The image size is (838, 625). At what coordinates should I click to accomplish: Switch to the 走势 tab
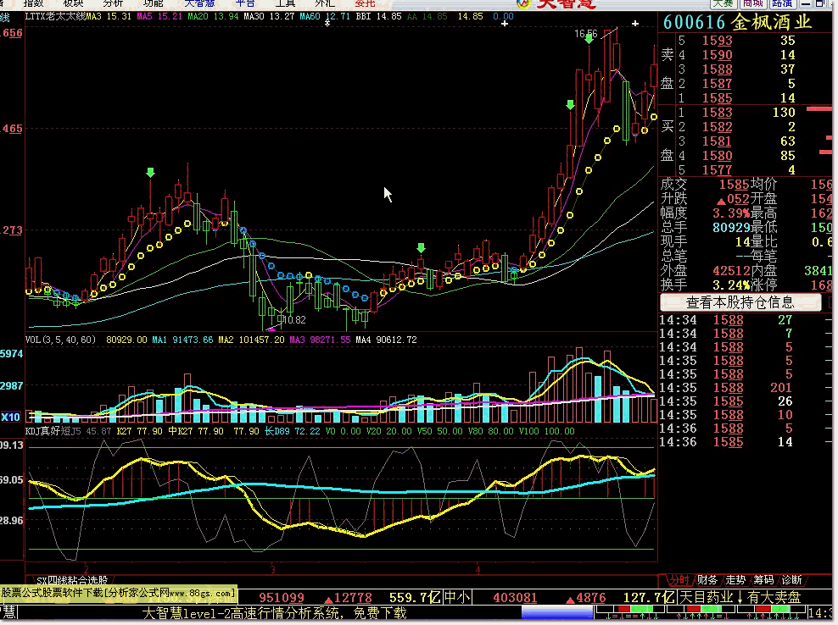(735, 579)
